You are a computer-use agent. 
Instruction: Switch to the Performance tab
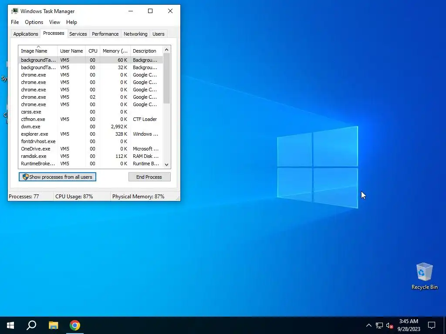pyautogui.click(x=105, y=34)
